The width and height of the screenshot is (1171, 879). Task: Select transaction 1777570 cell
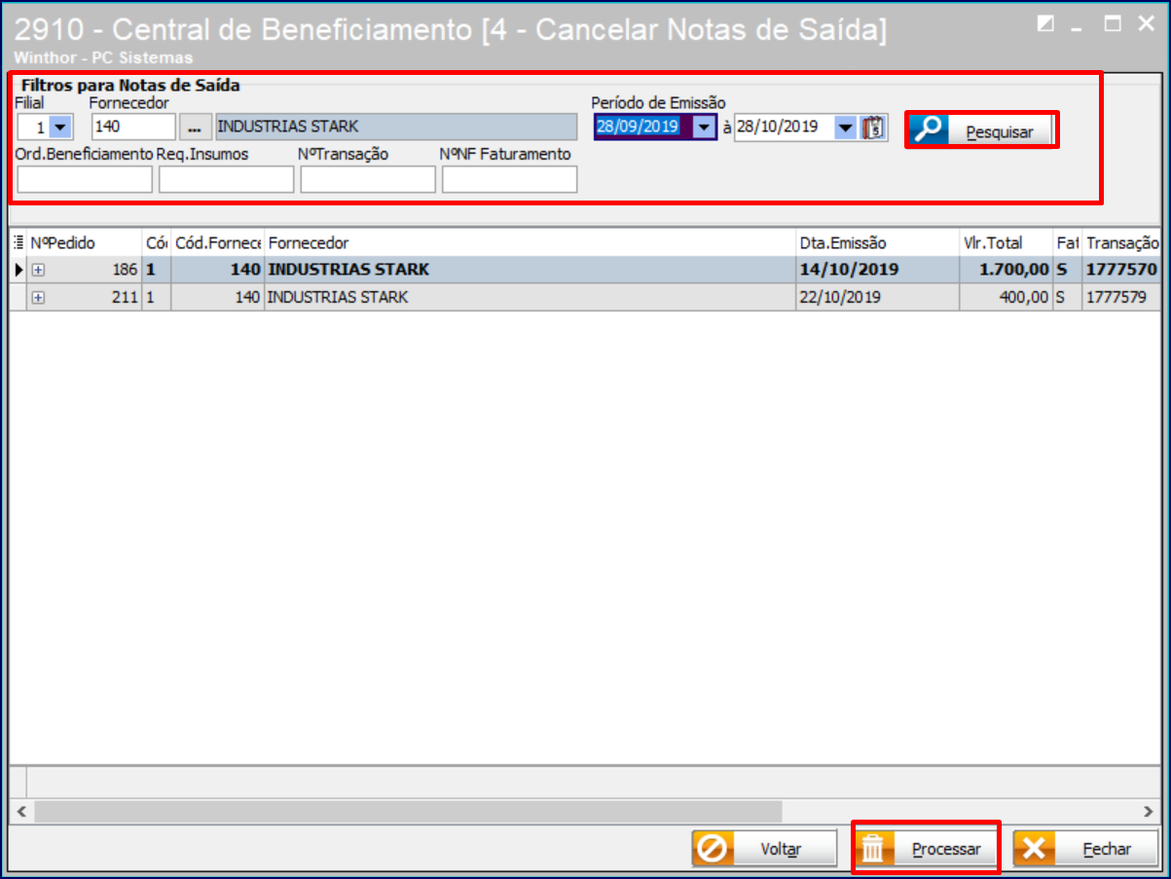[x=1120, y=270]
